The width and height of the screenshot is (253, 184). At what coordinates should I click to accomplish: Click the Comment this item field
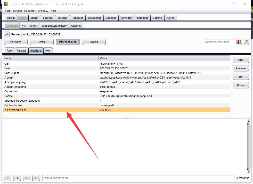(219, 42)
